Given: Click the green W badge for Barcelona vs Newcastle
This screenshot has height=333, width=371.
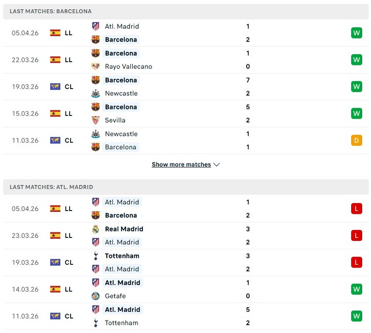Looking at the screenshot, I should click(x=357, y=86).
